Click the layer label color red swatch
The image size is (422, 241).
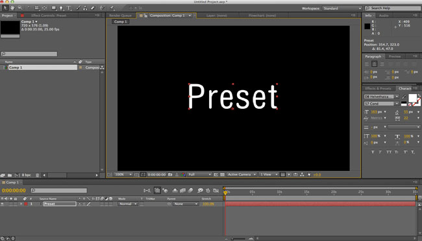(x=26, y=204)
